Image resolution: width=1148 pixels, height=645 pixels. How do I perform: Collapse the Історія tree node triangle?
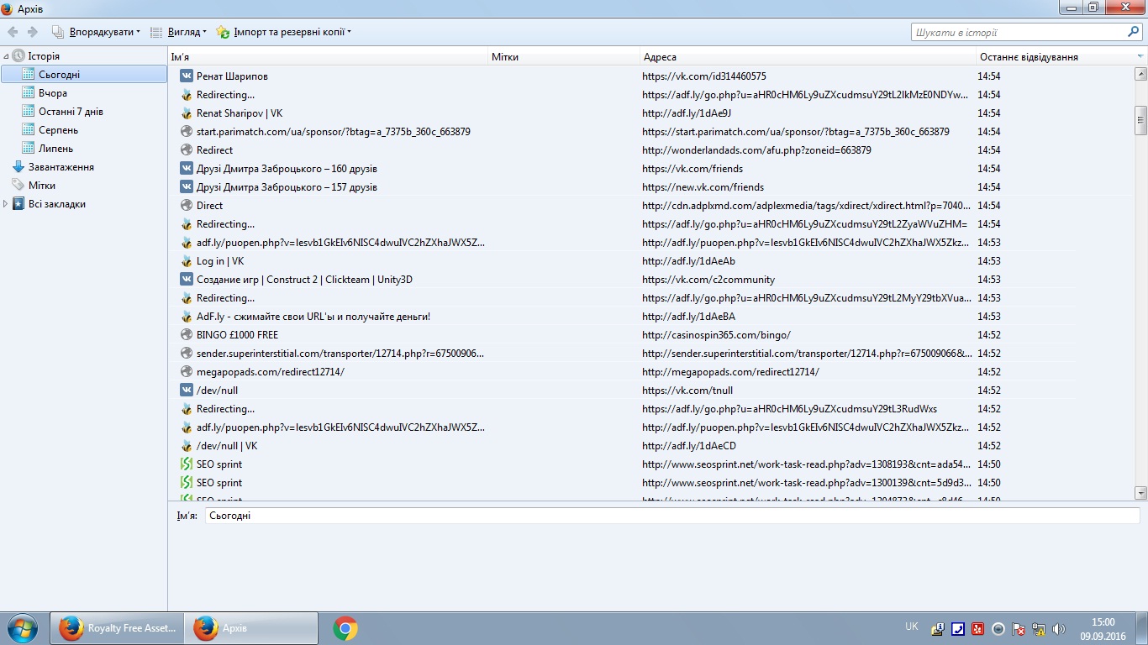pos(7,56)
